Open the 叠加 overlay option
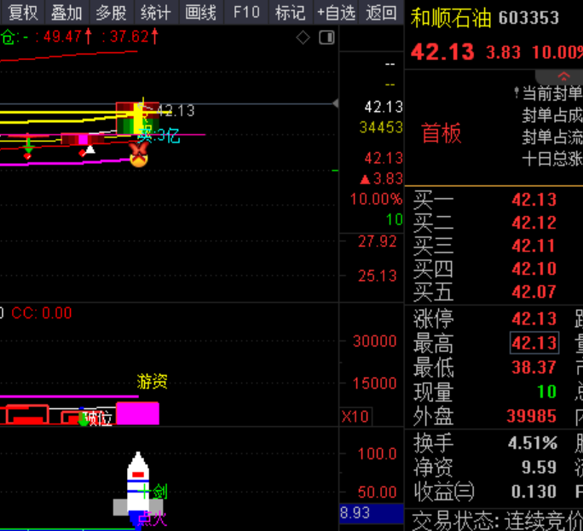 (67, 13)
